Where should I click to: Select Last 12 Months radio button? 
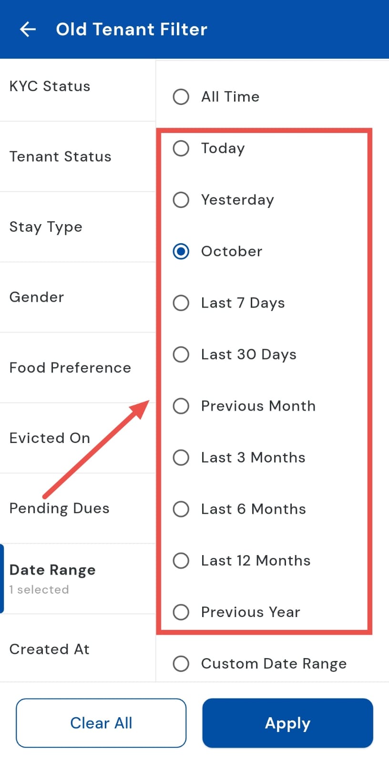(x=181, y=560)
